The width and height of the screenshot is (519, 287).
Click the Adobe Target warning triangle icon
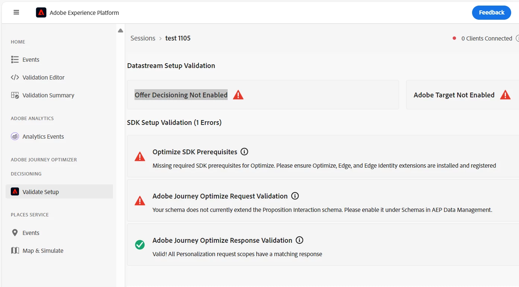pos(505,95)
